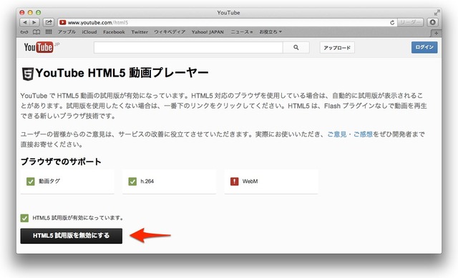Click the YouTube search input field
Viewport: 458px width, 278px height.
188,47
